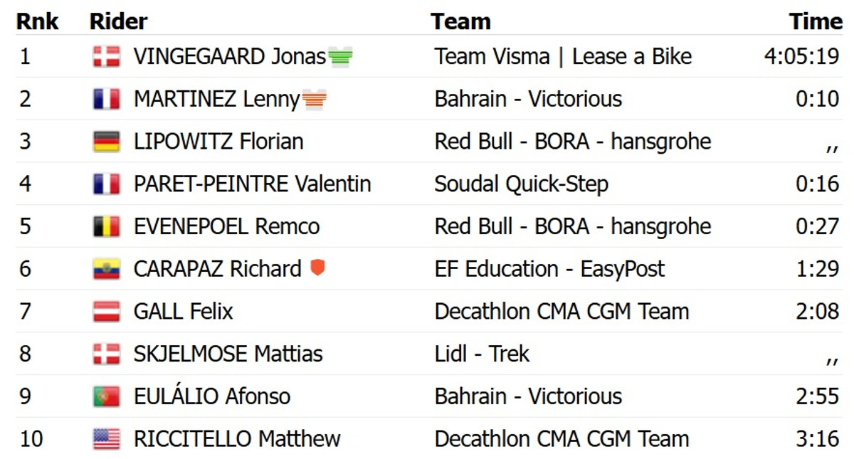Click the Ecuador flag next to Carapaz
This screenshot has height=459, width=854.
point(106,269)
